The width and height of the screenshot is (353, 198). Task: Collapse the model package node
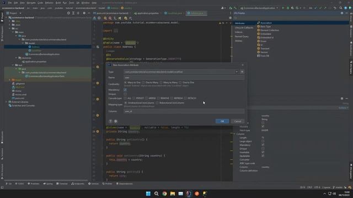coord(23,43)
